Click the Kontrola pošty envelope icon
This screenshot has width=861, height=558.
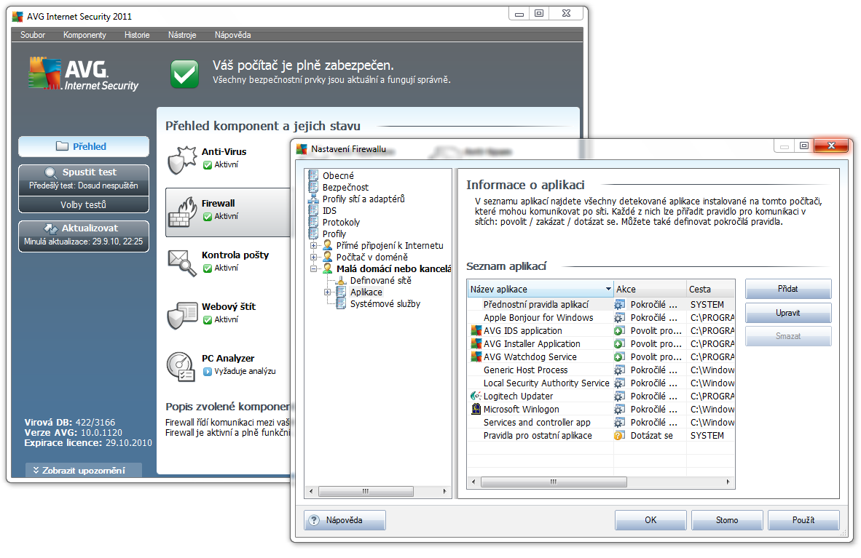(182, 263)
